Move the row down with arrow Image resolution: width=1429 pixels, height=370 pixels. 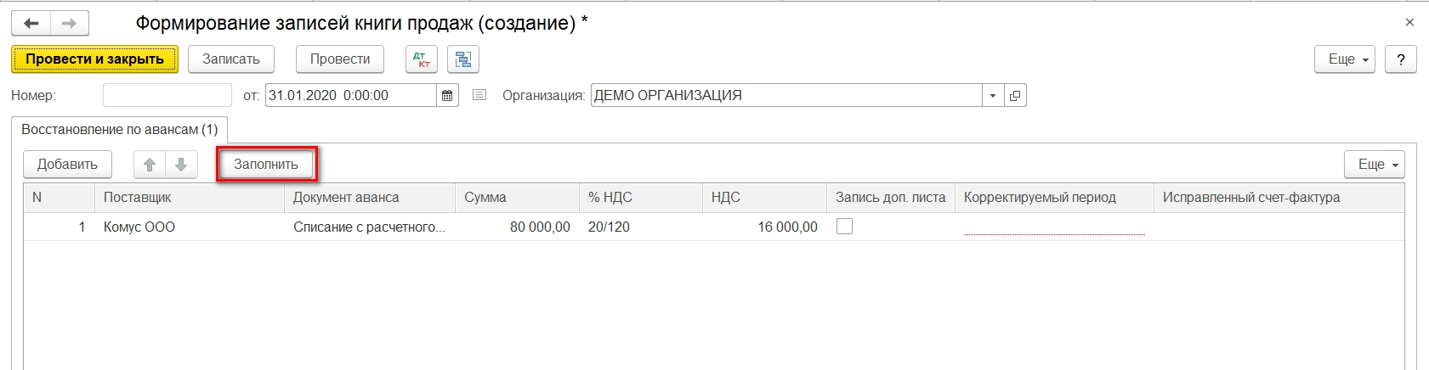click(181, 165)
